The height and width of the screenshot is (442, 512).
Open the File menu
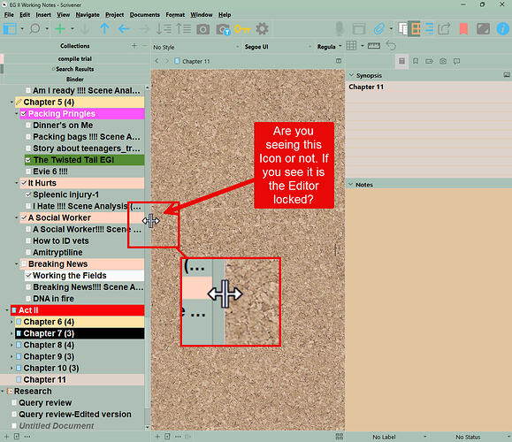click(x=9, y=15)
